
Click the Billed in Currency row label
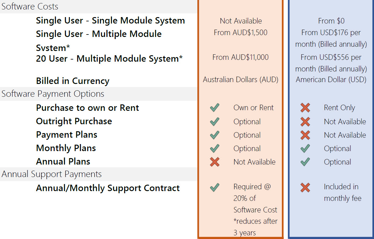[73, 81]
